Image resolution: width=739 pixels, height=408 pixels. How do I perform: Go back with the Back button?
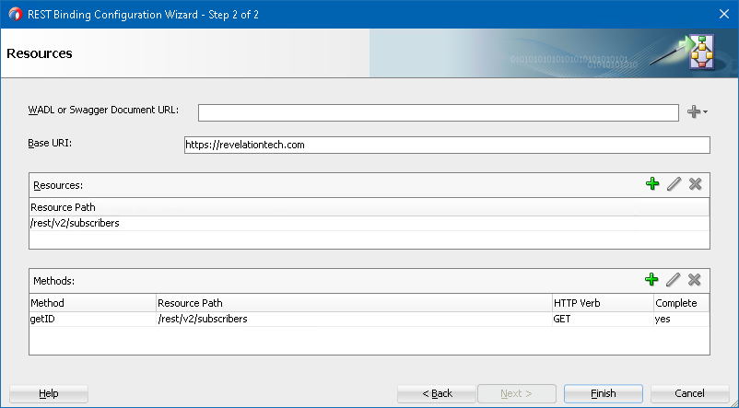(x=437, y=393)
